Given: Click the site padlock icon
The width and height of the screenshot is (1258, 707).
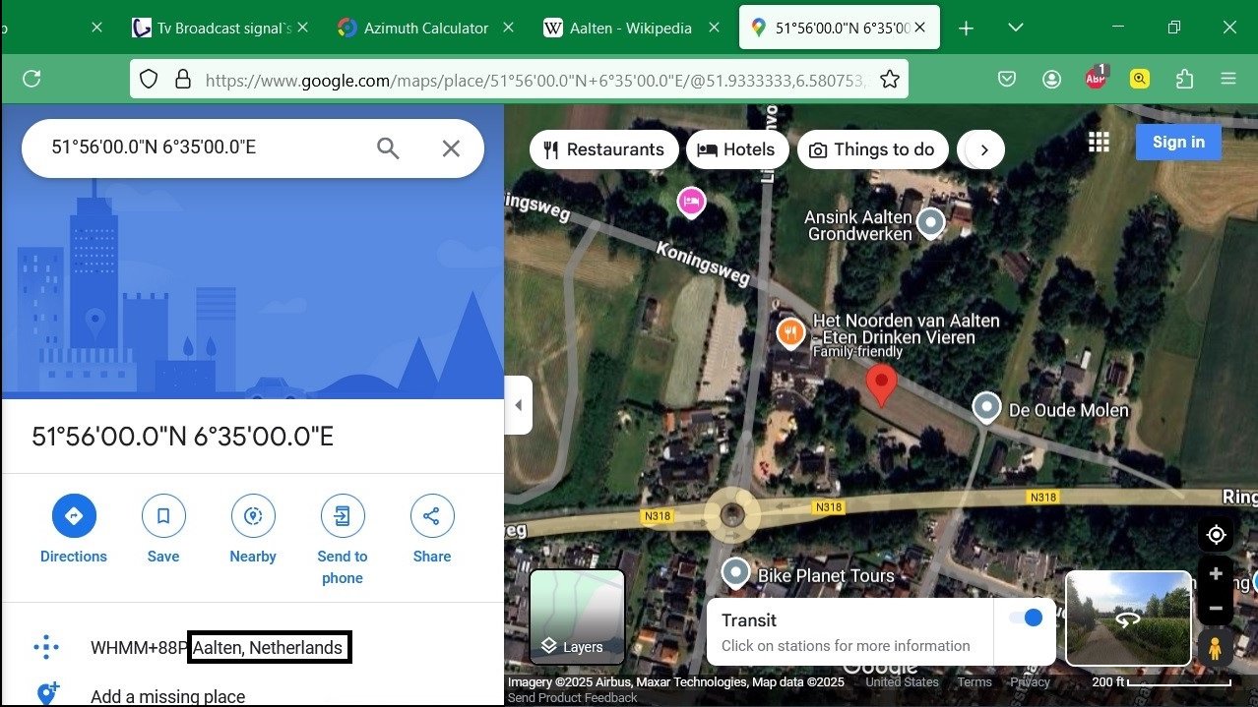Looking at the screenshot, I should pos(182,79).
